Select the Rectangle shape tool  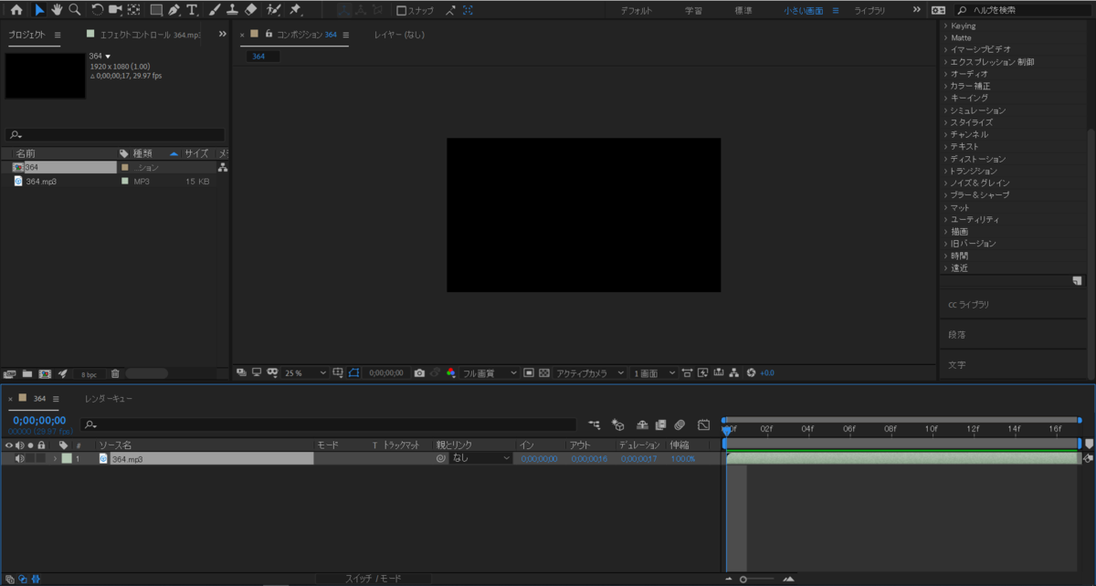click(156, 10)
